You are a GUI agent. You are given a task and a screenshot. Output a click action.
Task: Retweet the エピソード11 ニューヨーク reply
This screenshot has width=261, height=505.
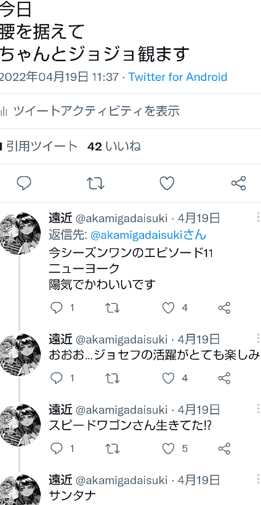[112, 308]
